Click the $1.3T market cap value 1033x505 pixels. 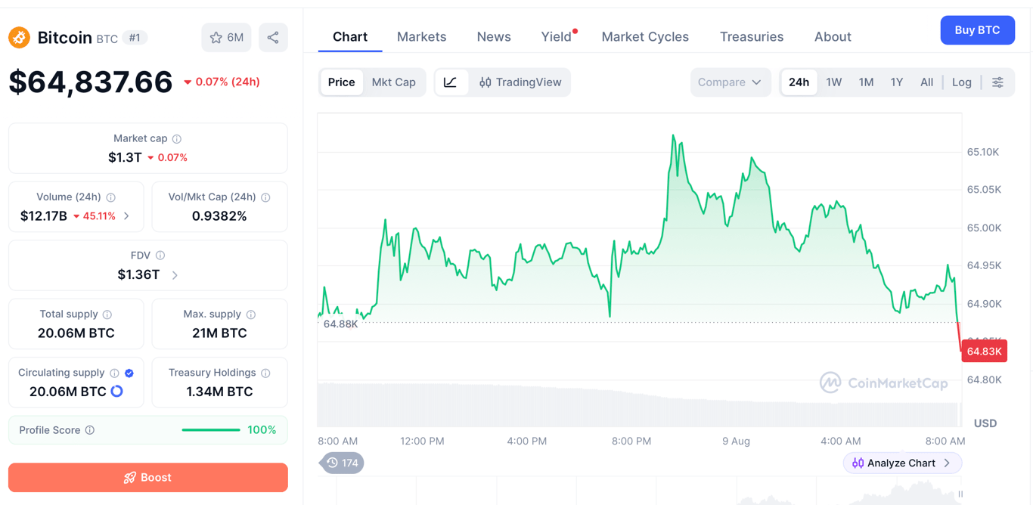click(125, 157)
